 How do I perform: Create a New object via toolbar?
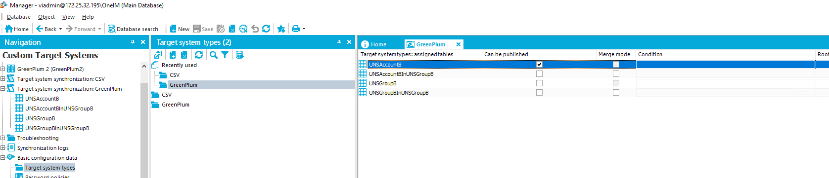coord(180,29)
